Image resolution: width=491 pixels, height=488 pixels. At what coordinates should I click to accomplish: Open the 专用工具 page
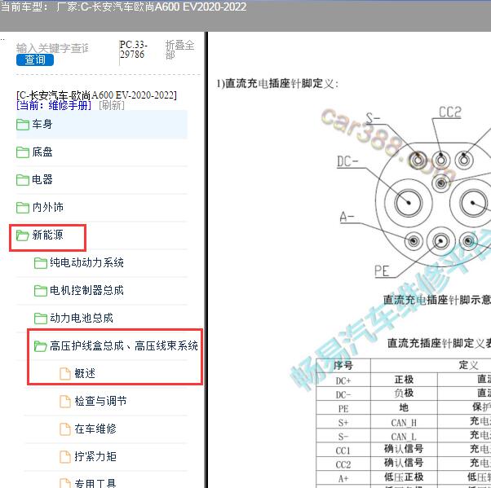[x=95, y=483]
